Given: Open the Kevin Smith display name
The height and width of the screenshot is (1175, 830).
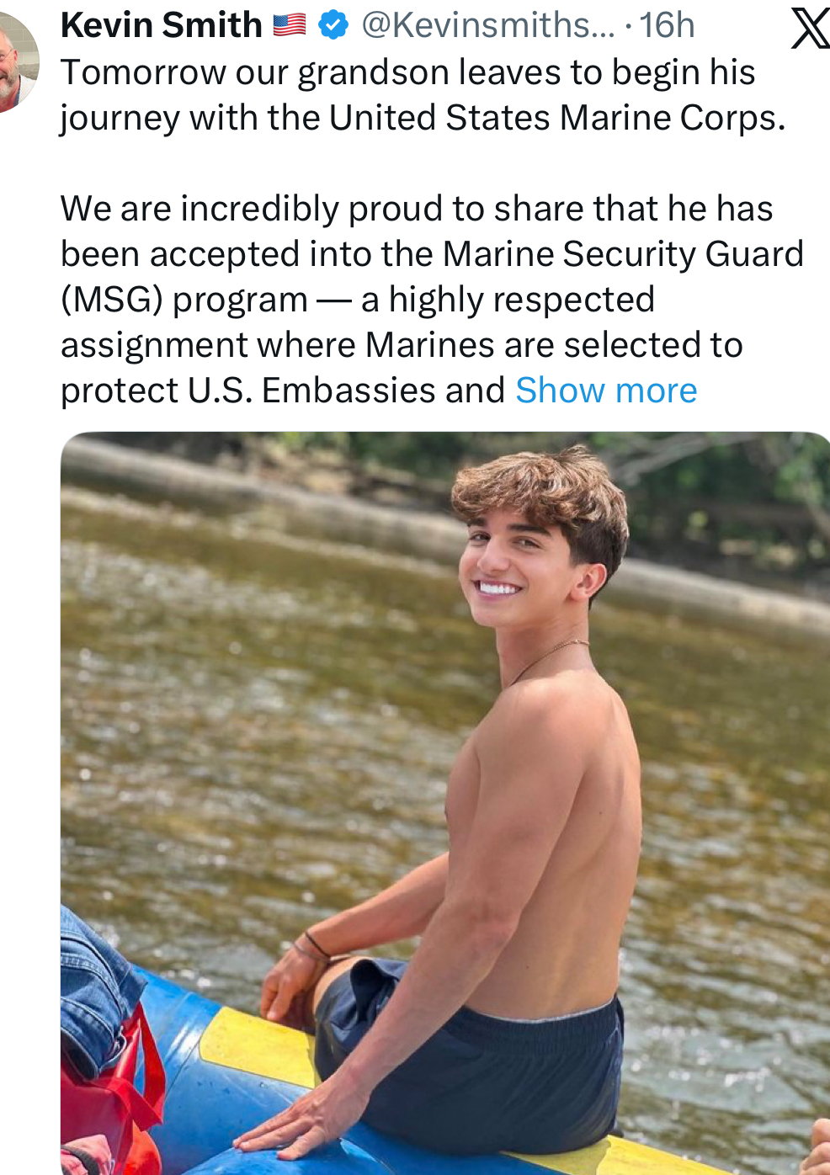Looking at the screenshot, I should [162, 26].
